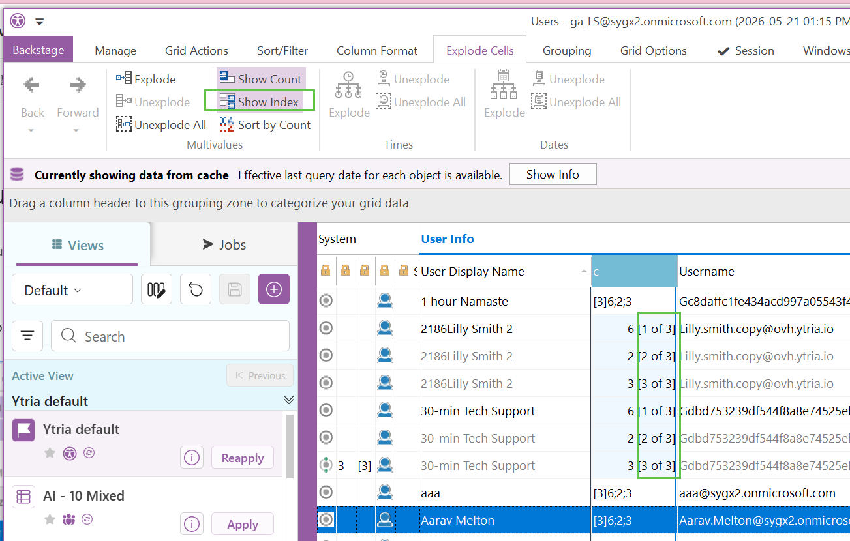Click the Reapply button

pyautogui.click(x=242, y=458)
